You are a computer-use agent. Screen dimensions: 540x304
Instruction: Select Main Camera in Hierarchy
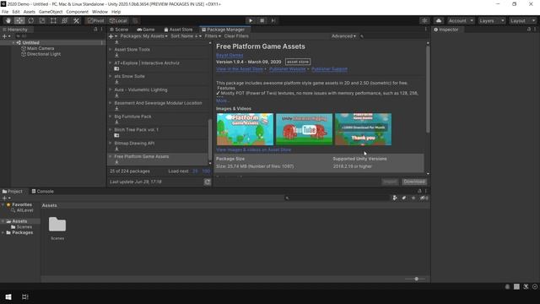[x=40, y=49]
